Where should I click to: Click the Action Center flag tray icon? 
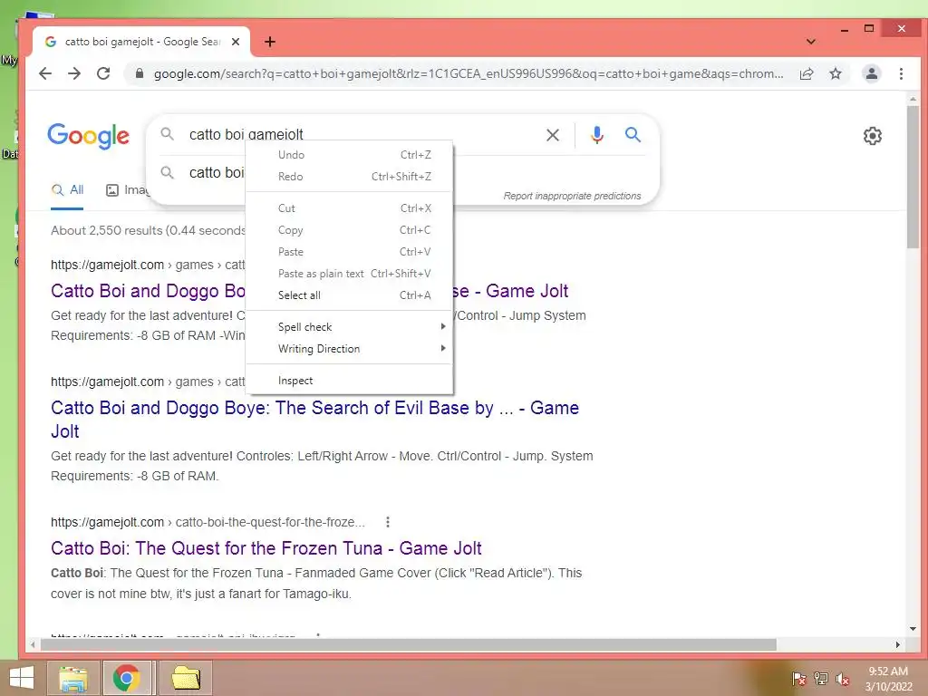tap(799, 679)
